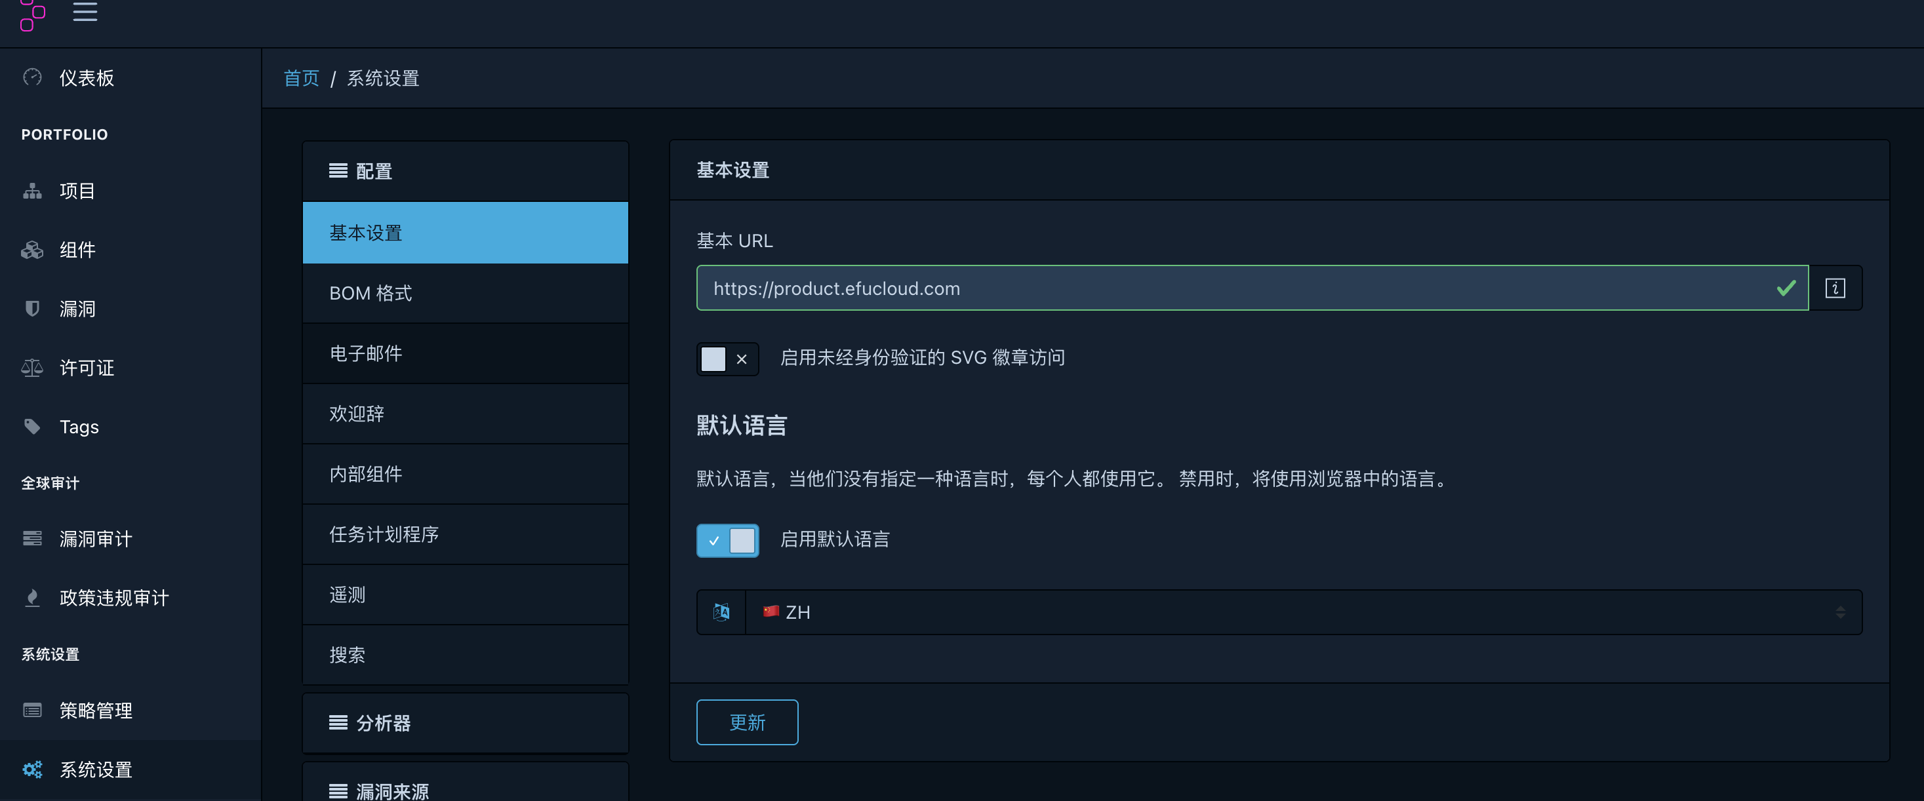Click the 更新 button
Viewport: 1924px width, 801px height.
(746, 722)
